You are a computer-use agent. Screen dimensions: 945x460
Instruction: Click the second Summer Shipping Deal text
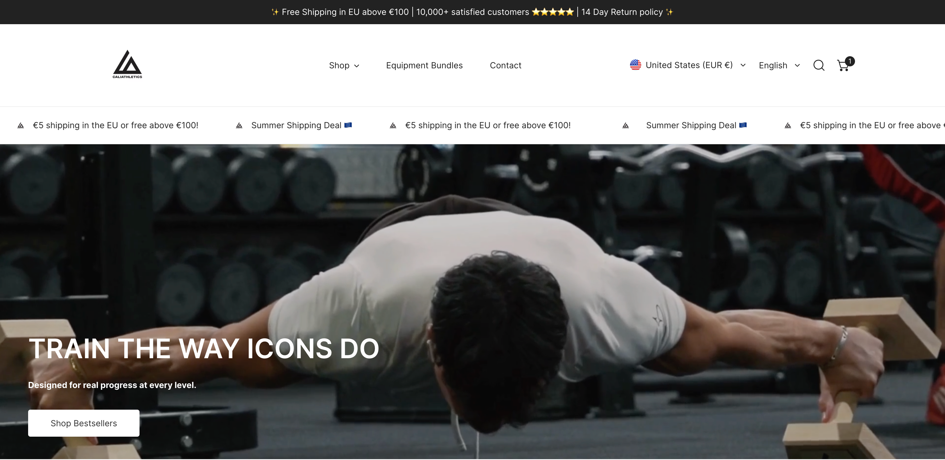tap(691, 125)
